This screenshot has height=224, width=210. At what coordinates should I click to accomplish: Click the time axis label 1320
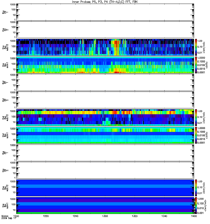[135, 216]
